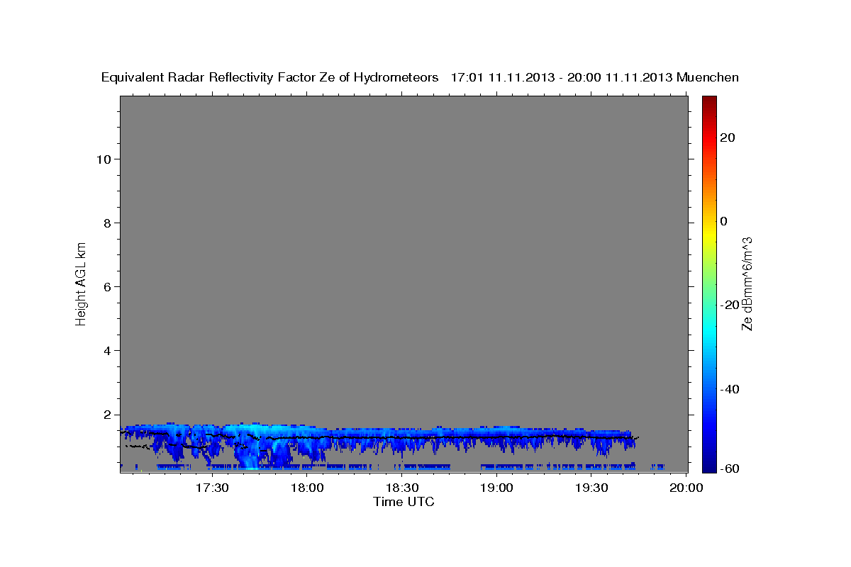Click the colorbar value '0'

[724, 221]
